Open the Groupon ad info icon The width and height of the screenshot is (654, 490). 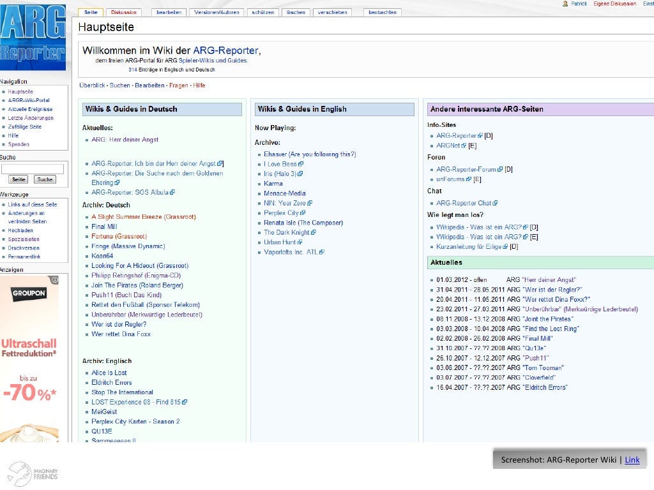click(x=55, y=279)
